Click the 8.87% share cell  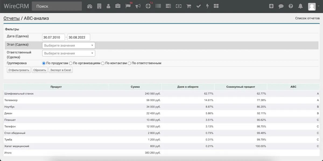tap(209, 107)
